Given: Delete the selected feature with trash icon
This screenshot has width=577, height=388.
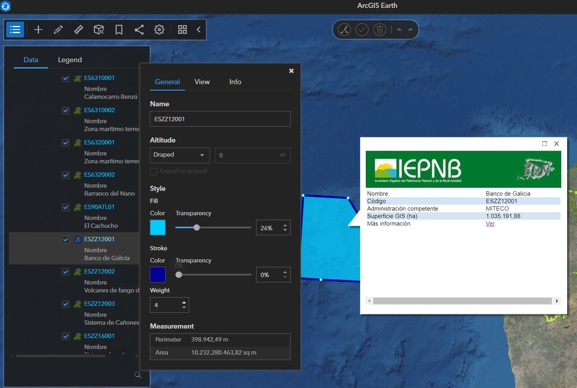Looking at the screenshot, I should 380,30.
